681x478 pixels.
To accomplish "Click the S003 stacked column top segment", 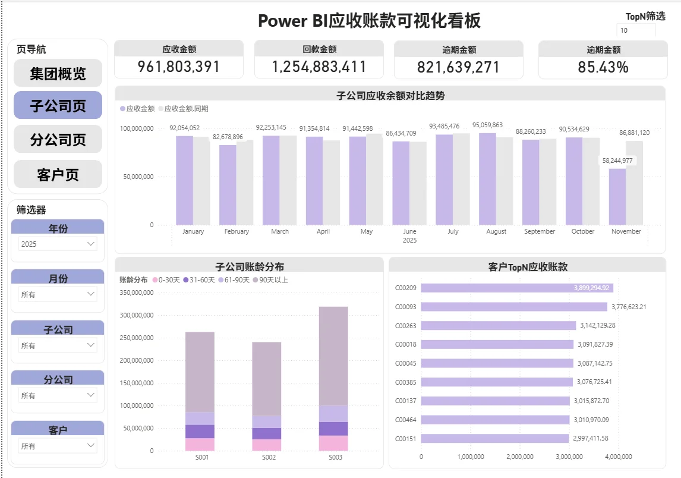I will [333, 356].
